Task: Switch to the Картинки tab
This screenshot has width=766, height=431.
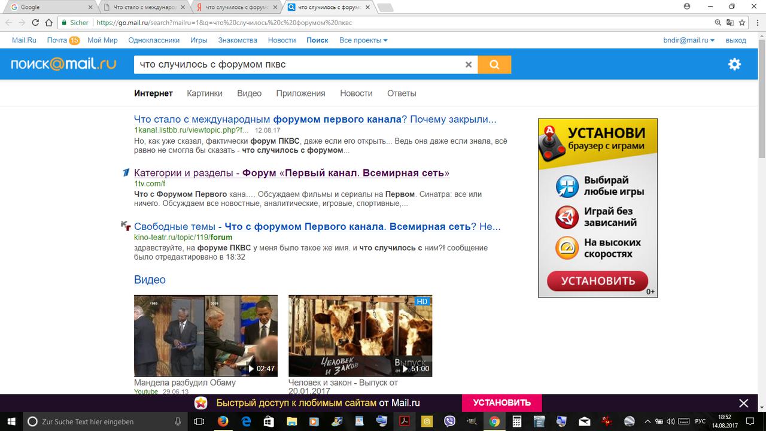Action: tap(205, 93)
